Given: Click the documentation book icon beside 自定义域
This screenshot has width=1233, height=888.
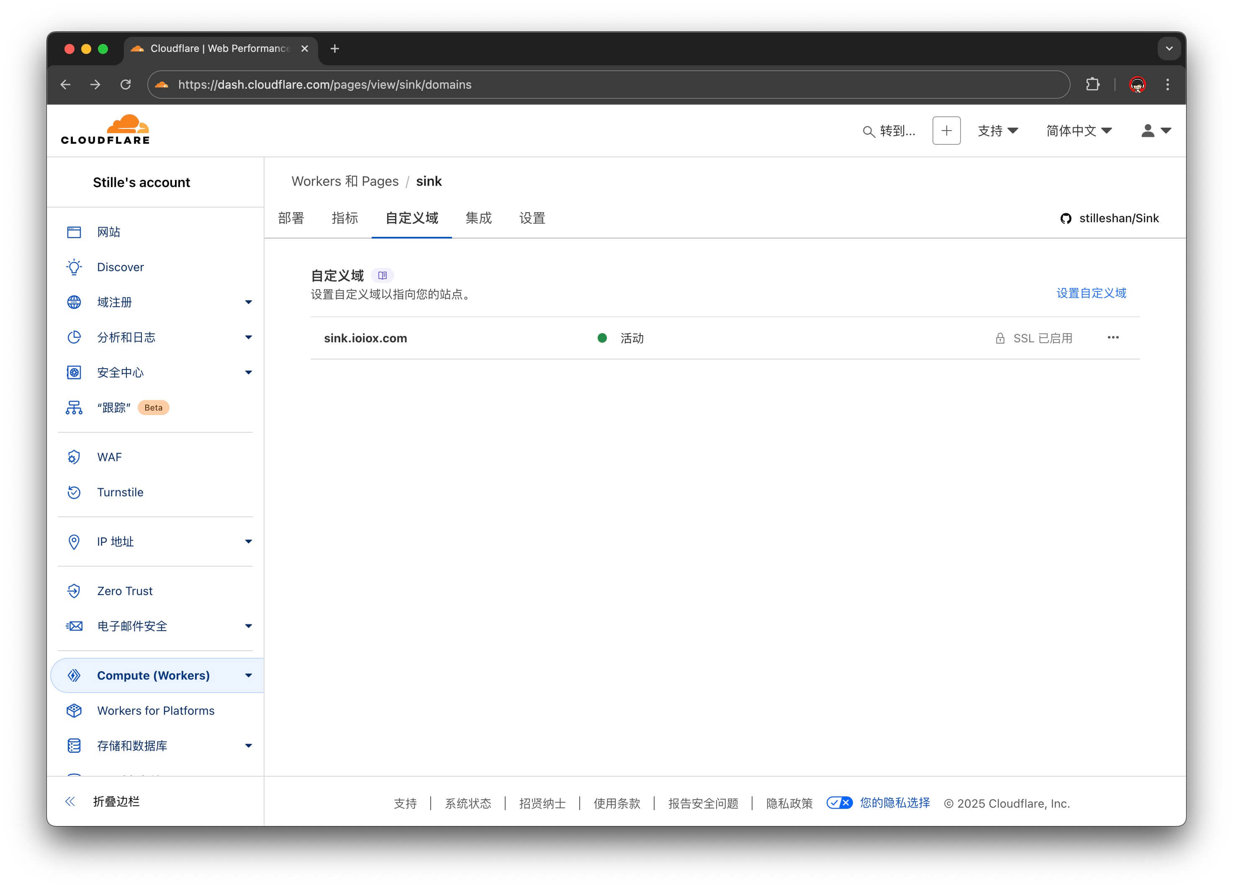Looking at the screenshot, I should click(x=382, y=275).
